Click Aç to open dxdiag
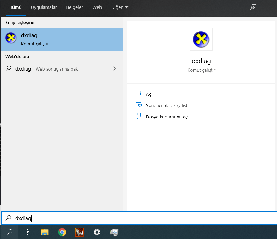This screenshot has width=277, height=239. click(148, 94)
